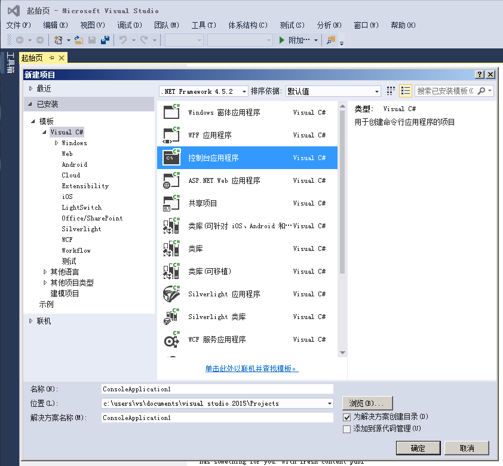Screen dimensions: 503x466
Task: Click the 名称 project name input field
Action: tap(217, 389)
